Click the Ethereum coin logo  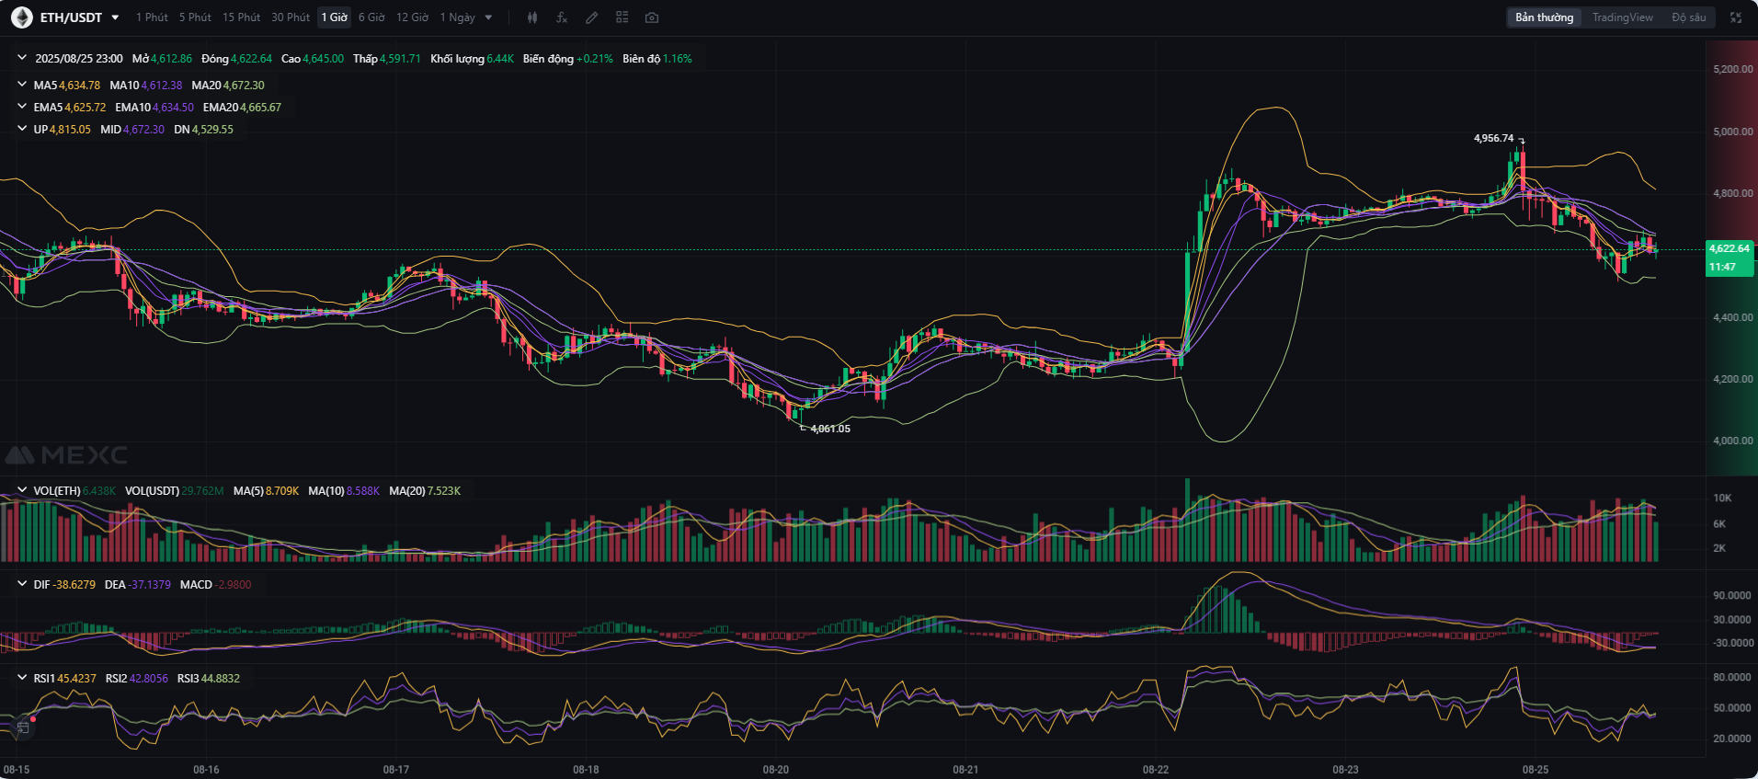[x=21, y=17]
